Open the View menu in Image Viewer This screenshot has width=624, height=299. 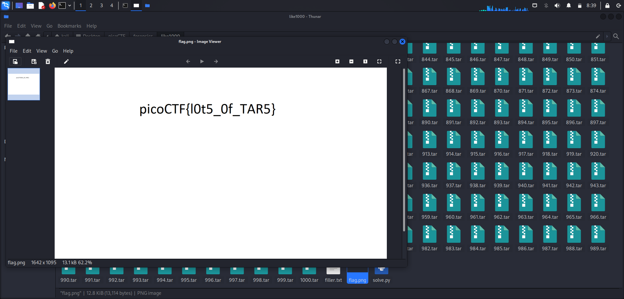[41, 51]
